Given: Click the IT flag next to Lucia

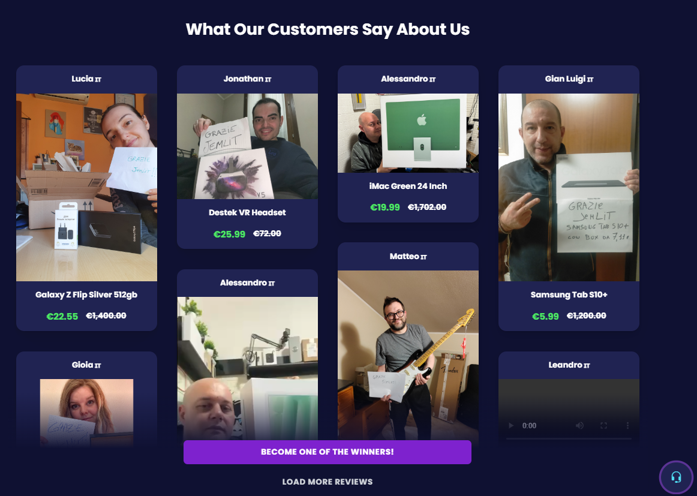Looking at the screenshot, I should (x=98, y=80).
